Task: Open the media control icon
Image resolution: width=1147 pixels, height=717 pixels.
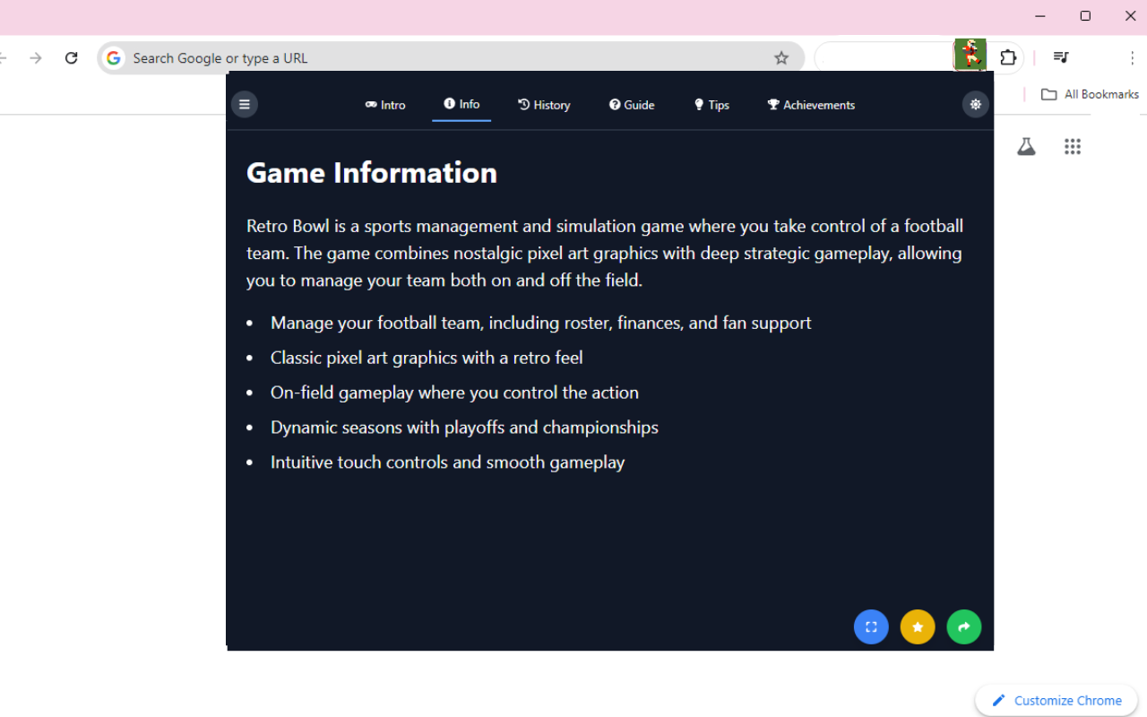Action: tap(1061, 58)
